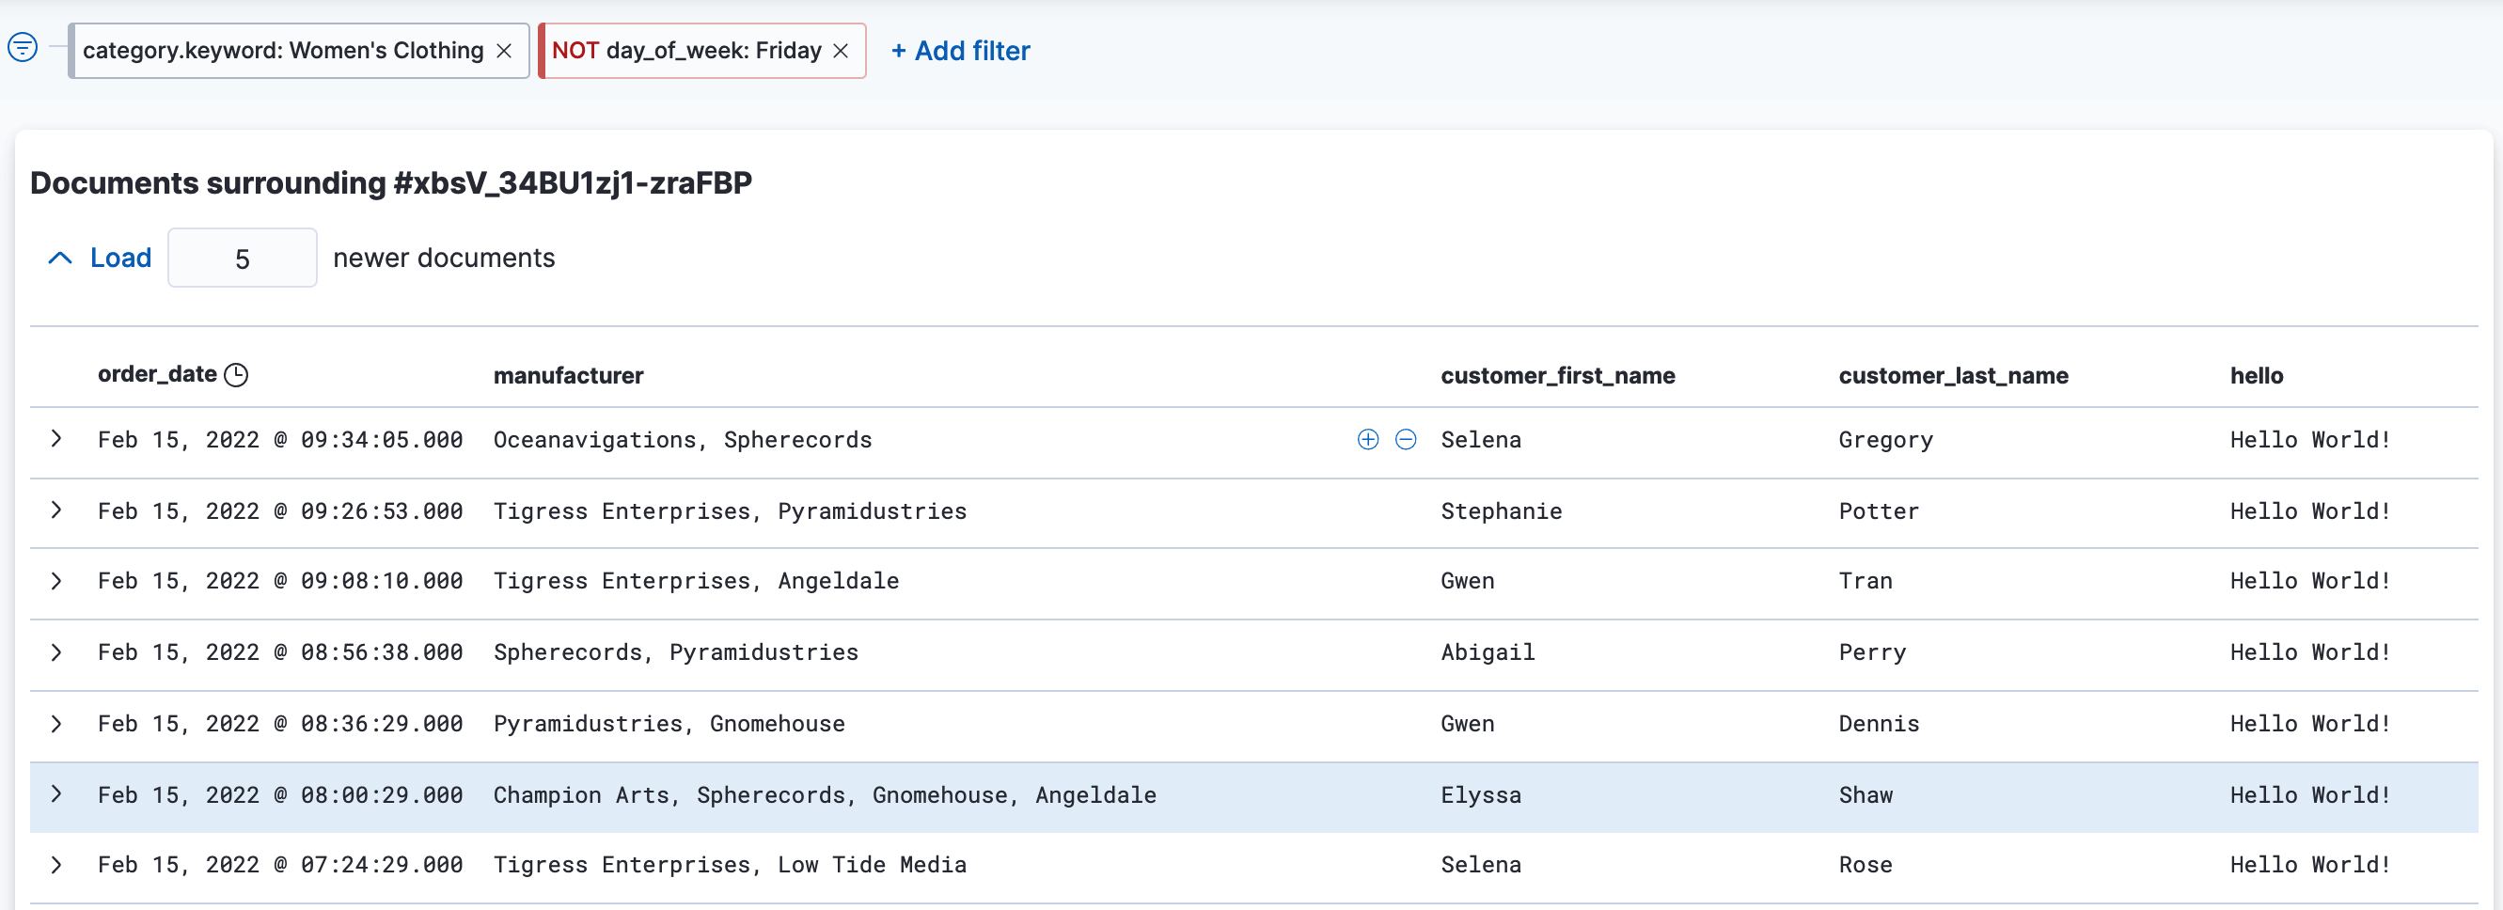Filter for value using the plus icon

pyautogui.click(x=1366, y=439)
